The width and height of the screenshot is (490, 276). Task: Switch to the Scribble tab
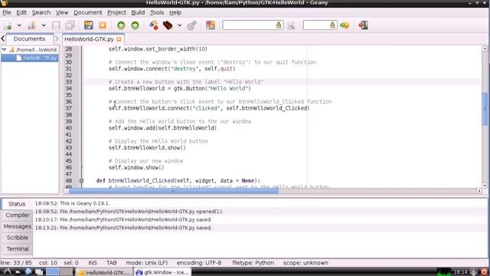pos(18,238)
